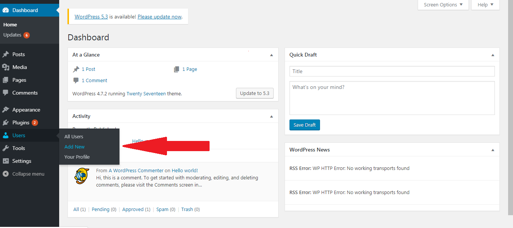Image resolution: width=513 pixels, height=228 pixels.
Task: Show Approved (1) comments
Action: [136, 209]
